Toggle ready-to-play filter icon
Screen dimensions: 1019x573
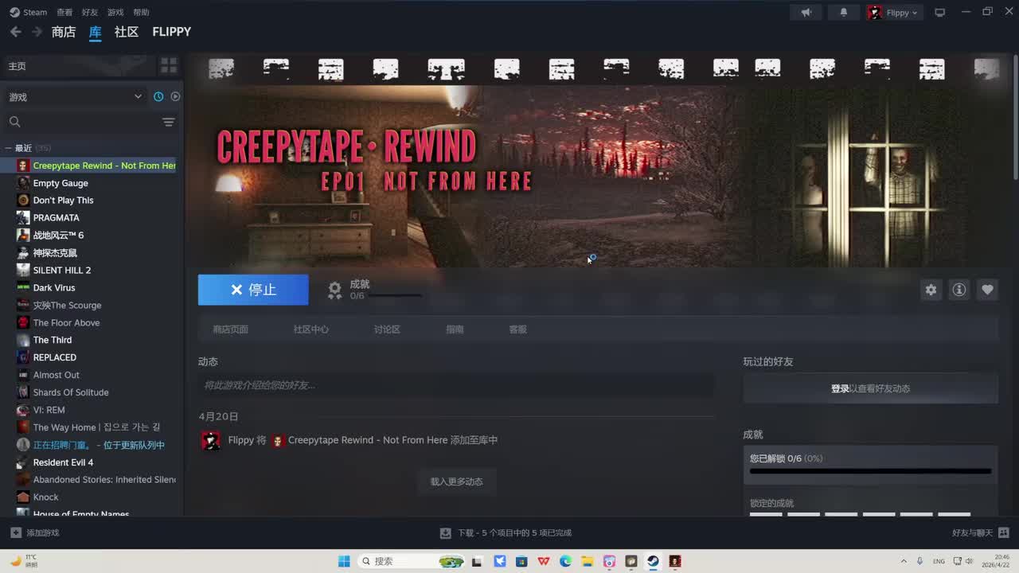[x=175, y=96]
